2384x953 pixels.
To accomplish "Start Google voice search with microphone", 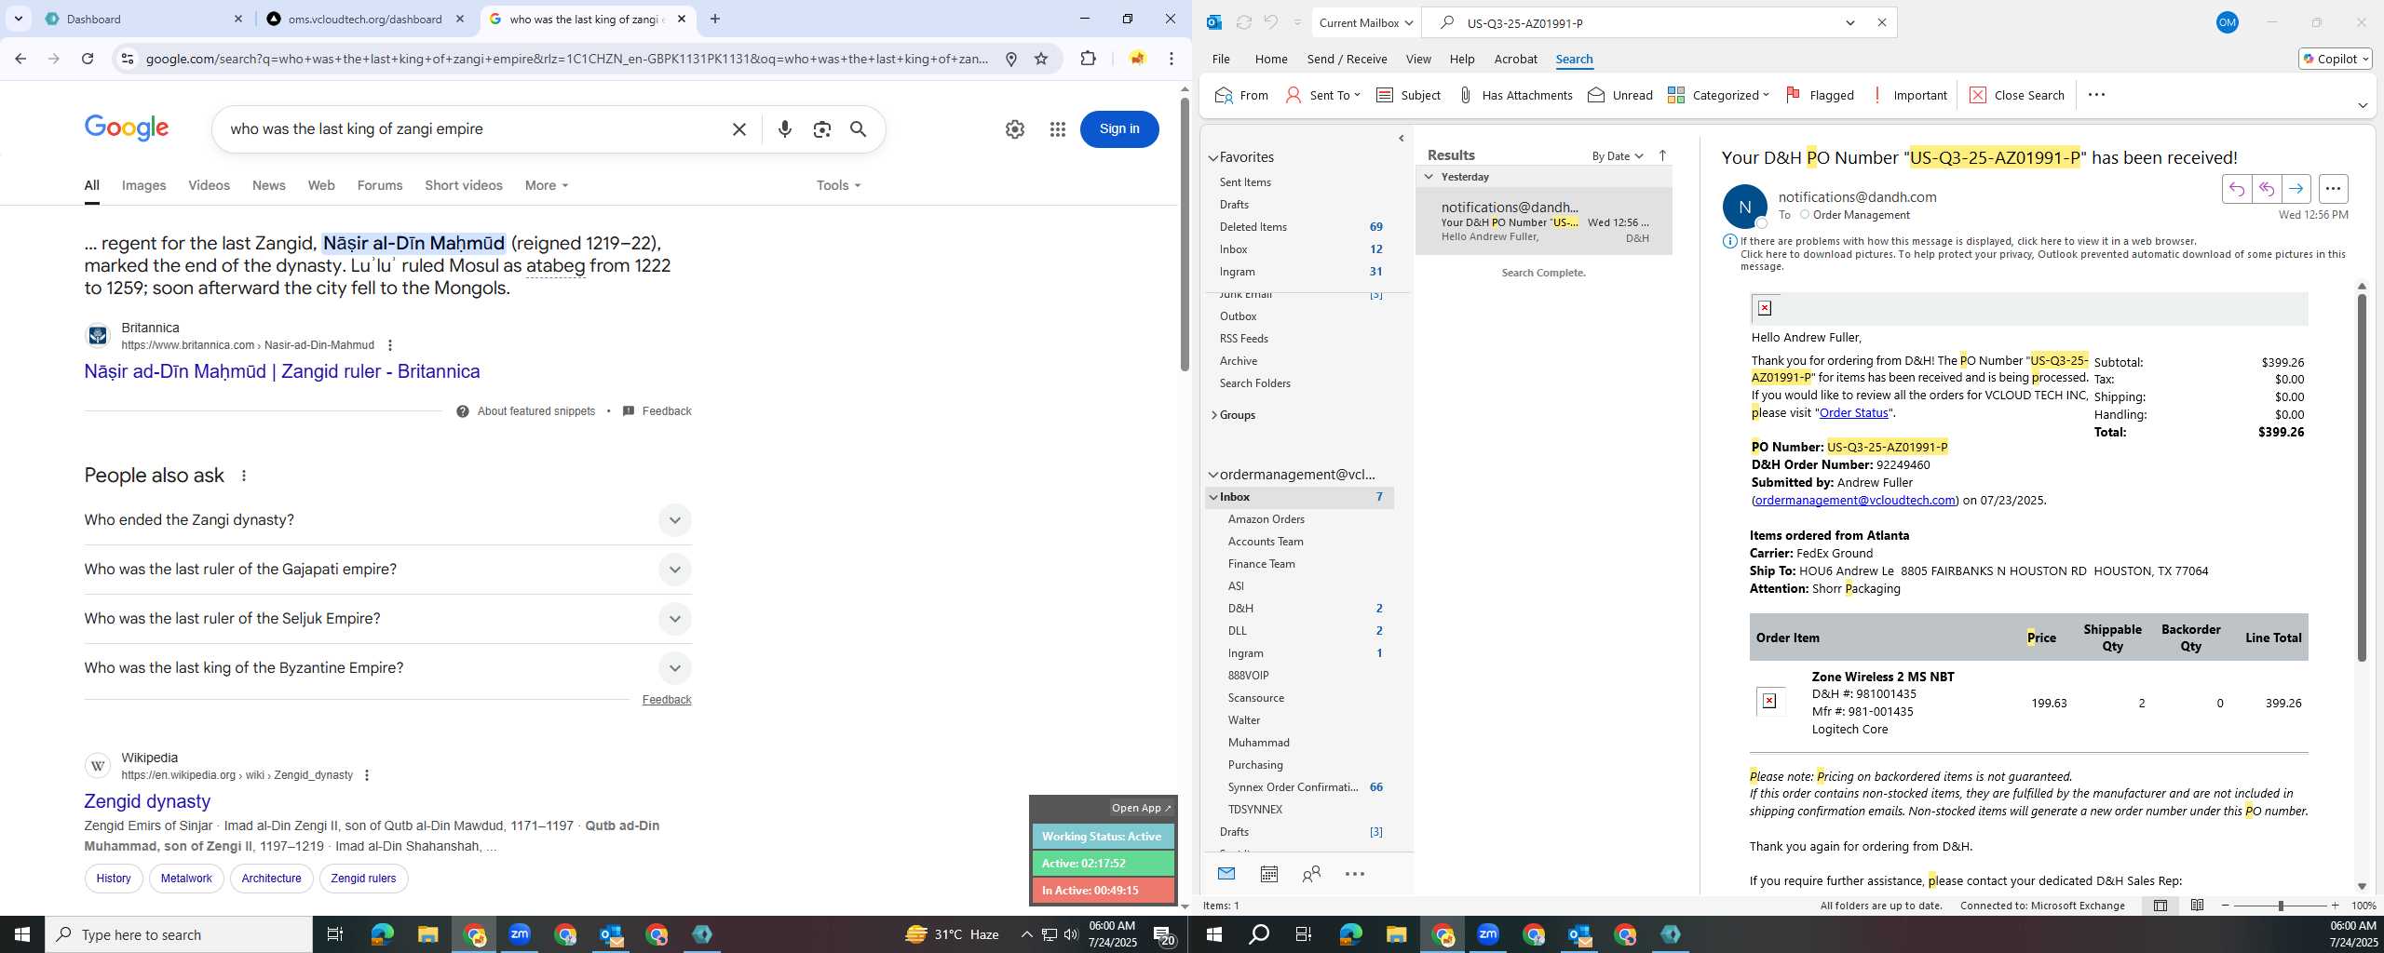I will tap(784, 129).
